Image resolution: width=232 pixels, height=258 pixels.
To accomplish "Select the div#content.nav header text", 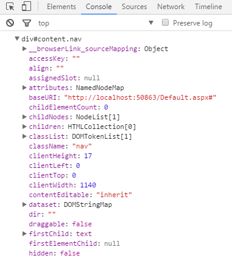I will point(52,39).
